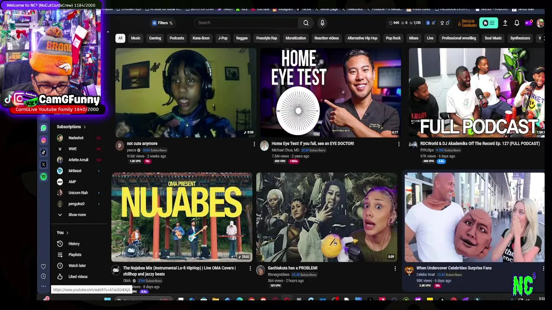This screenshot has height=310, width=552.
Task: Collapse the overlay with the top-left chevron
Action: [108, 32]
